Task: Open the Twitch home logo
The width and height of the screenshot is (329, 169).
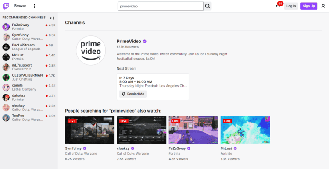Action: [x=6, y=6]
